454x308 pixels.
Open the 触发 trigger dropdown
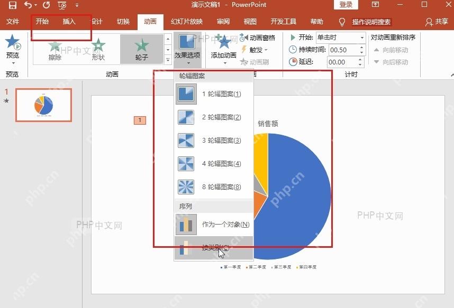(255, 50)
